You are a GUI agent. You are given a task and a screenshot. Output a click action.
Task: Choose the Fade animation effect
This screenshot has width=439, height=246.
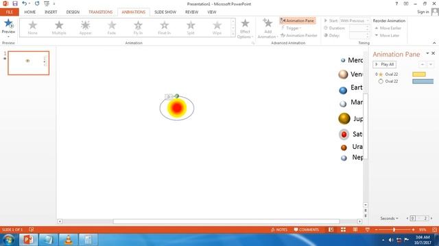pyautogui.click(x=111, y=27)
